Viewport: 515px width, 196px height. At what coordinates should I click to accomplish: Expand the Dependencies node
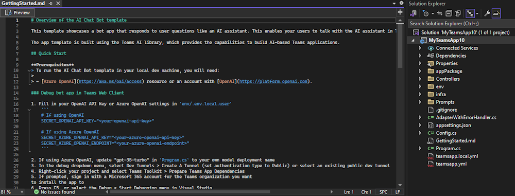pos(420,56)
